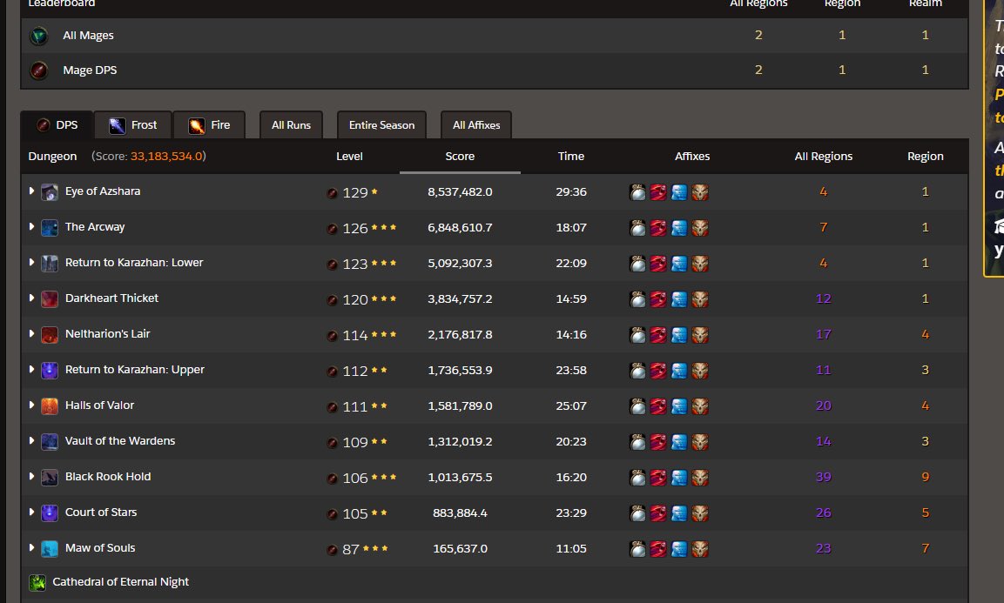Expand the Black Rook Hold row
1004x603 pixels.
click(31, 476)
